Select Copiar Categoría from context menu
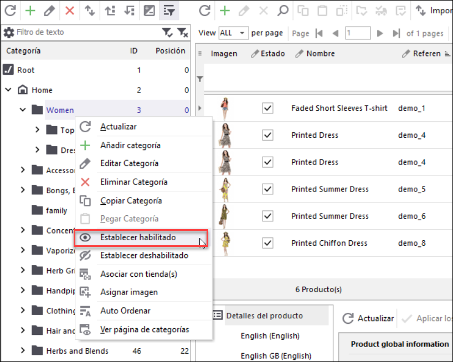Image resolution: width=453 pixels, height=362 pixels. (143, 200)
